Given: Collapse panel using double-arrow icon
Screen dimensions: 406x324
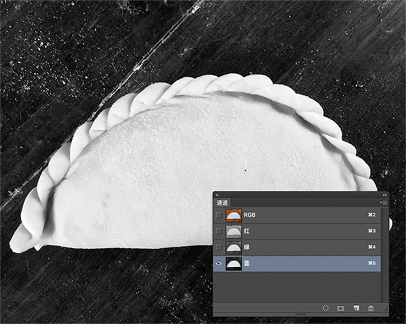Looking at the screenshot, I should [x=384, y=195].
